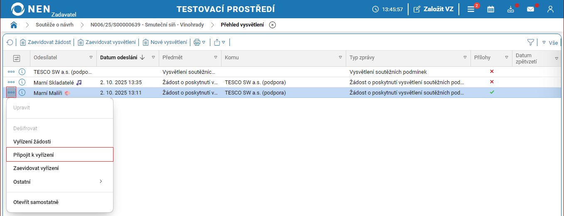This screenshot has width=564, height=216.
Task: Close the Přehled vysvětlení breadcrumb tab
Action: point(272,25)
